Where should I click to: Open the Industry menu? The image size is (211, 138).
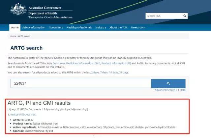(101, 27)
